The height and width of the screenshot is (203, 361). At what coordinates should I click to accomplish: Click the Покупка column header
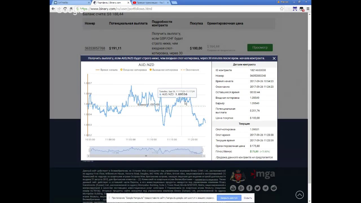[196, 23]
